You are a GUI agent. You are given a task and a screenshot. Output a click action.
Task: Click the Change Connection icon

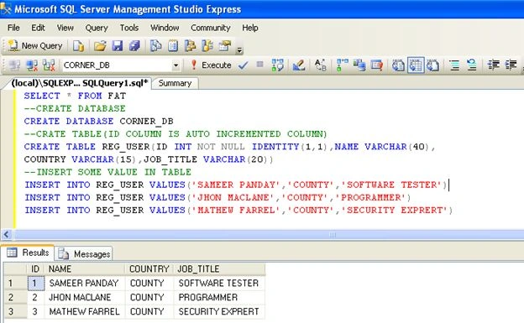tap(49, 65)
